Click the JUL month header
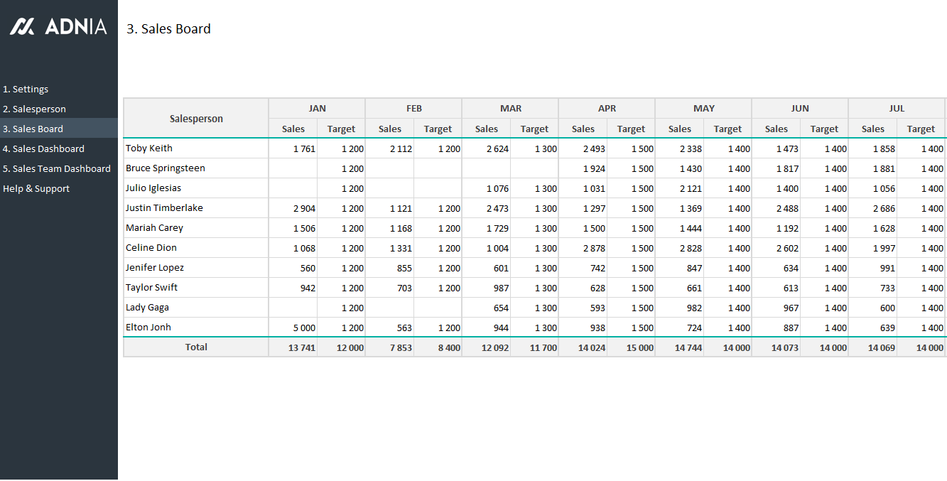 point(897,108)
